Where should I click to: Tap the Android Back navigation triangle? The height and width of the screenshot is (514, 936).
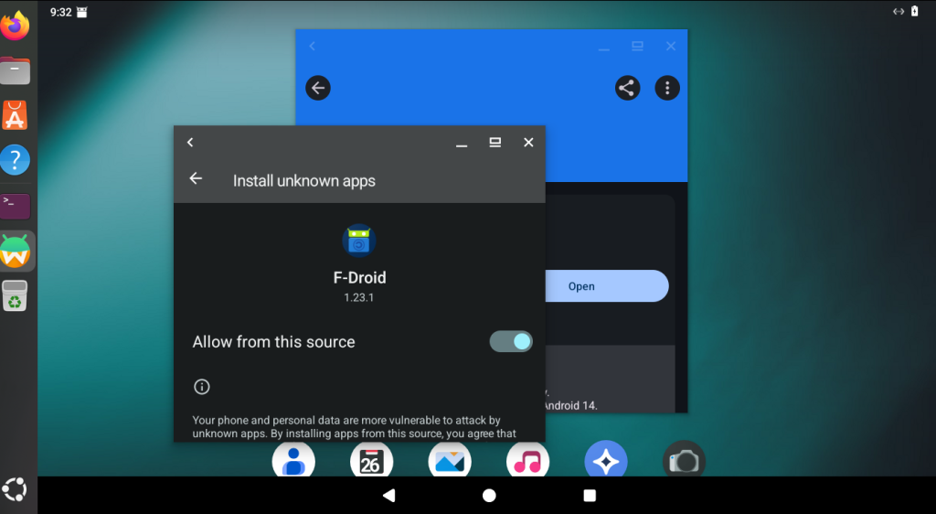388,495
